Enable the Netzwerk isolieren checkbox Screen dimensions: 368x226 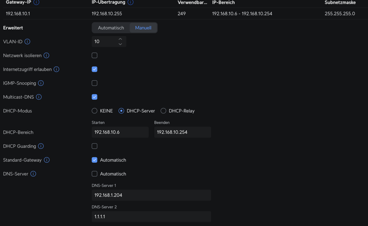click(x=94, y=55)
